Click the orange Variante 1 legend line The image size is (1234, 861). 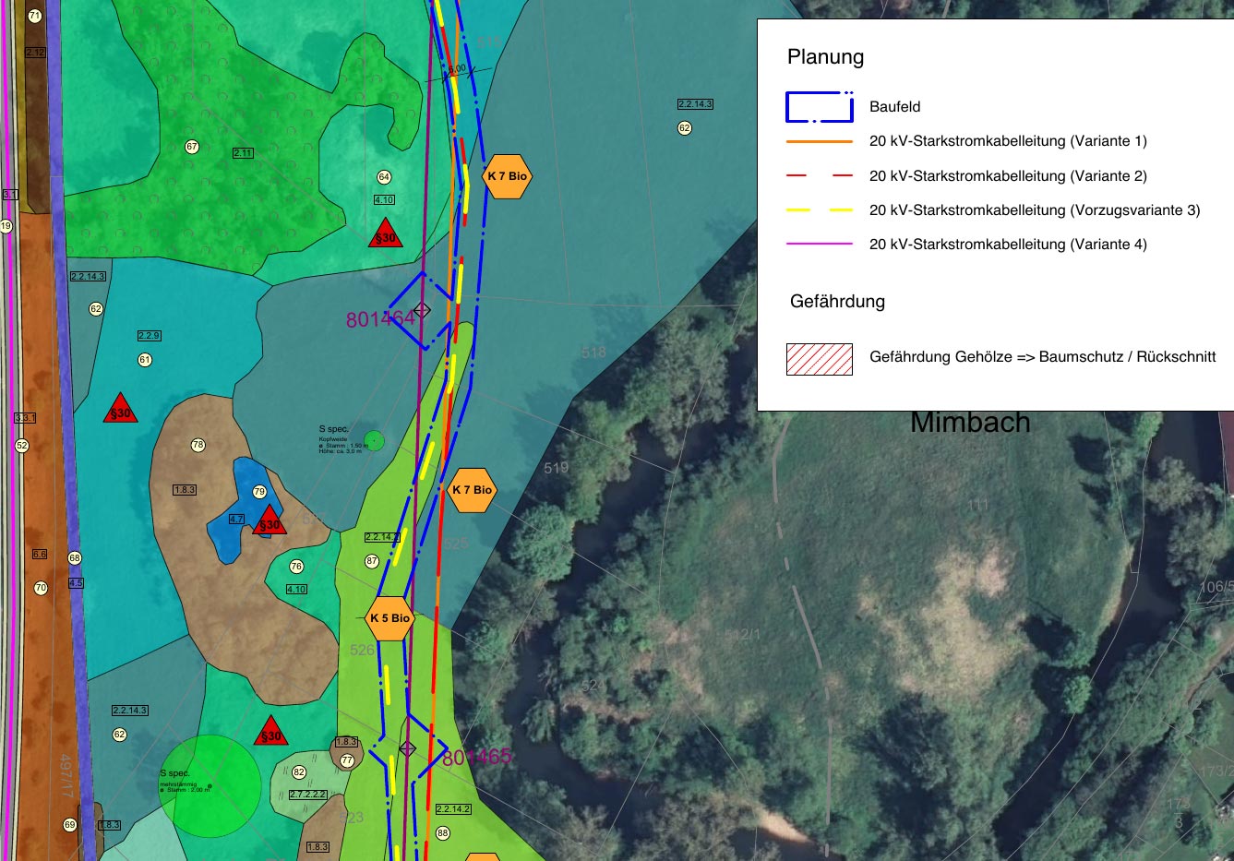819,142
